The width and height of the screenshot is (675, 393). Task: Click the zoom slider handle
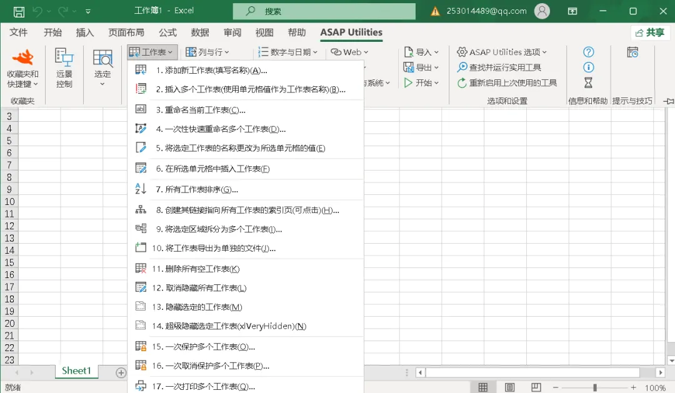tap(594, 387)
